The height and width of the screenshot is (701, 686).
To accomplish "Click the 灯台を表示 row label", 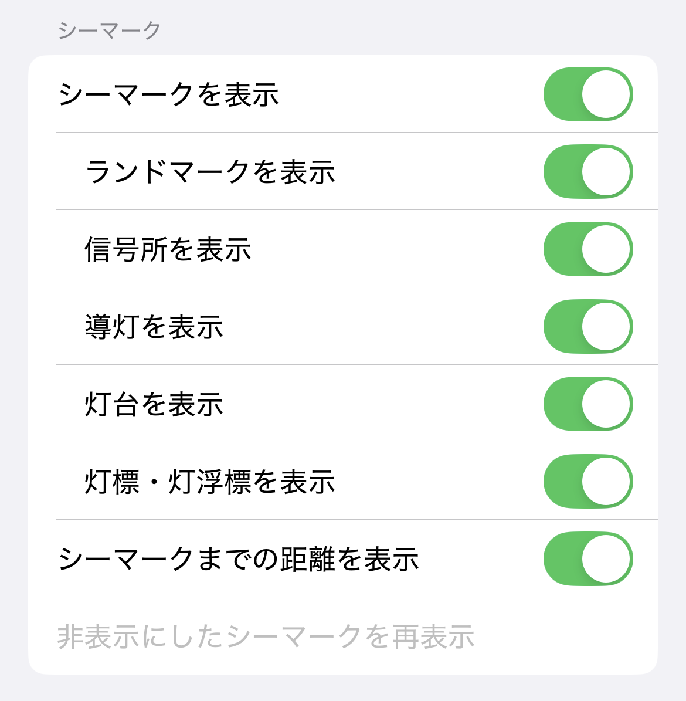I will tap(154, 404).
